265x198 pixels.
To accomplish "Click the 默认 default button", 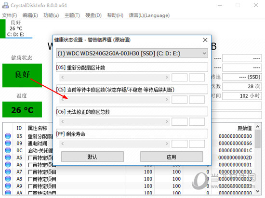I will coord(93,157).
